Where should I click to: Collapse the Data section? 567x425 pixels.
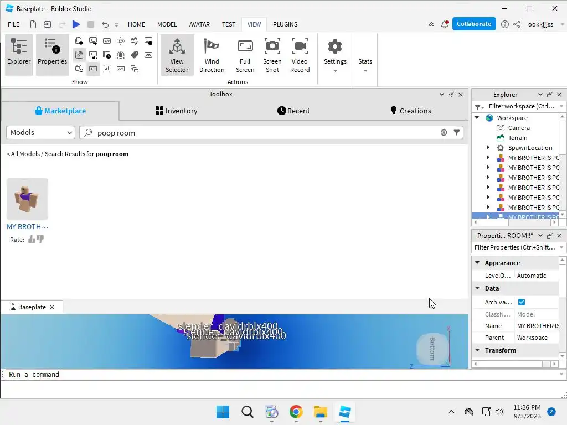coord(477,288)
